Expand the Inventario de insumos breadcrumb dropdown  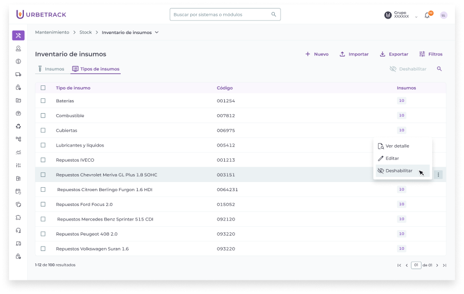[157, 33]
